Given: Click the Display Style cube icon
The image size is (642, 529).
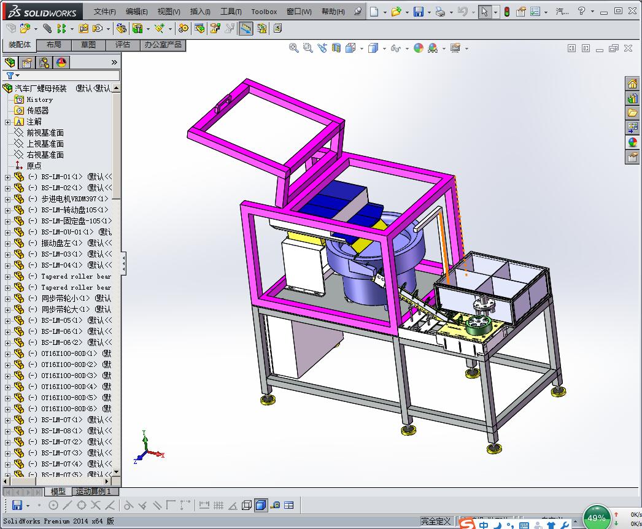Looking at the screenshot, I should [x=373, y=48].
